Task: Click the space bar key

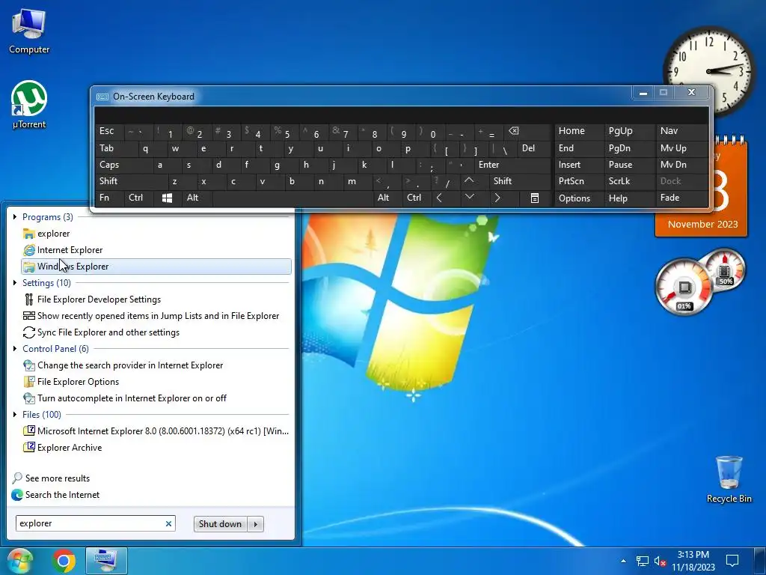Action: click(292, 198)
